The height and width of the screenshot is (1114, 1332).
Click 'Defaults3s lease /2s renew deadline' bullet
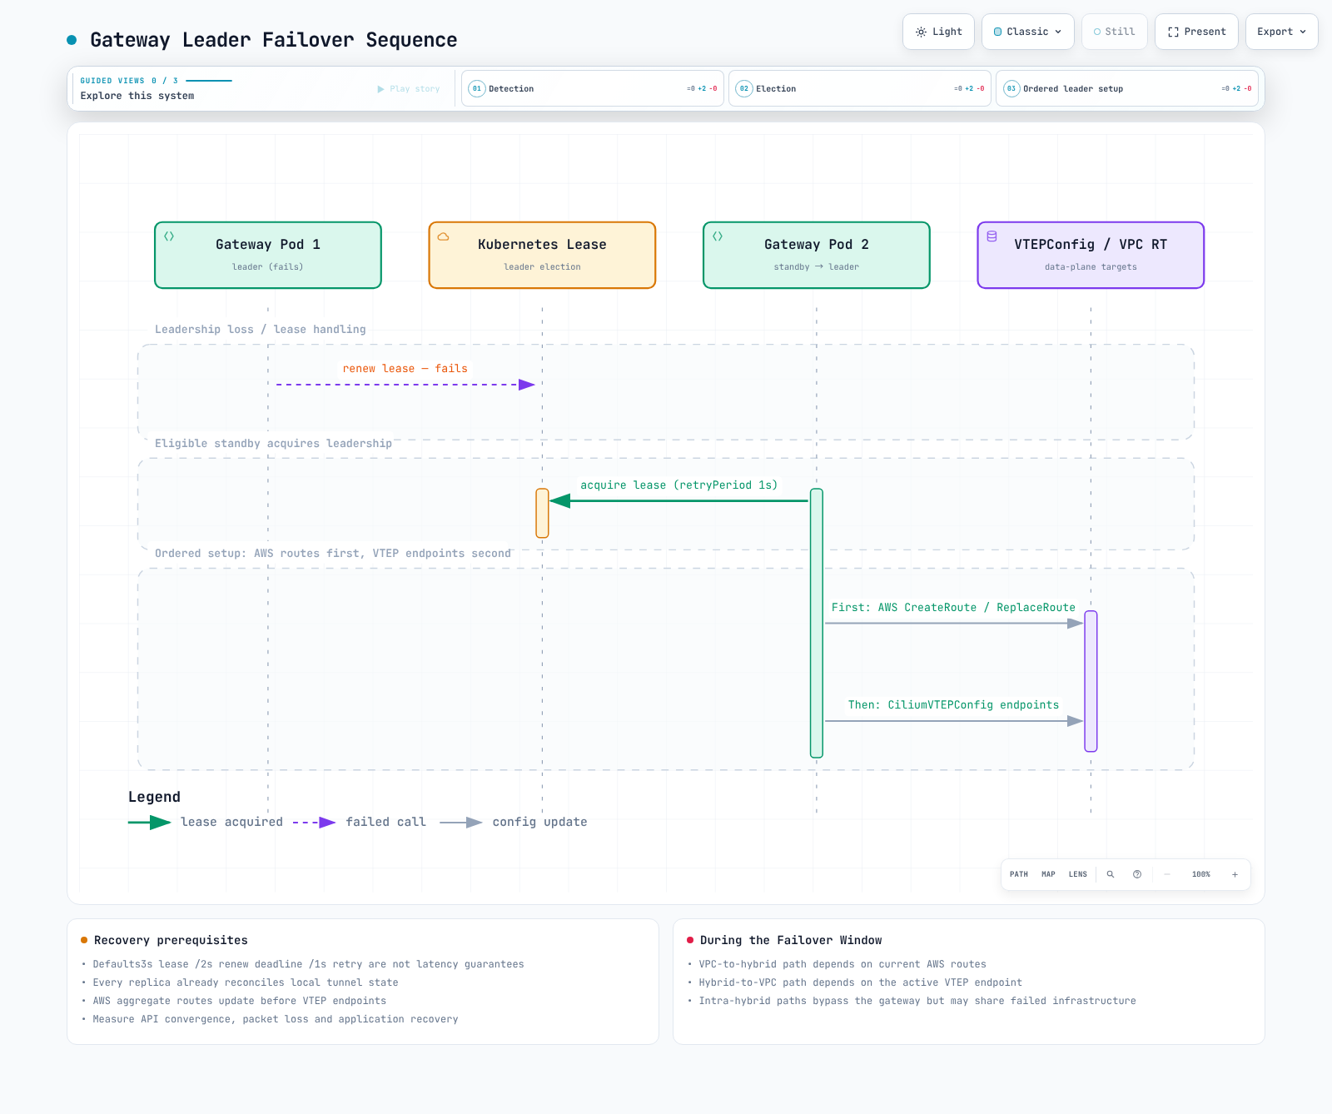(x=309, y=964)
